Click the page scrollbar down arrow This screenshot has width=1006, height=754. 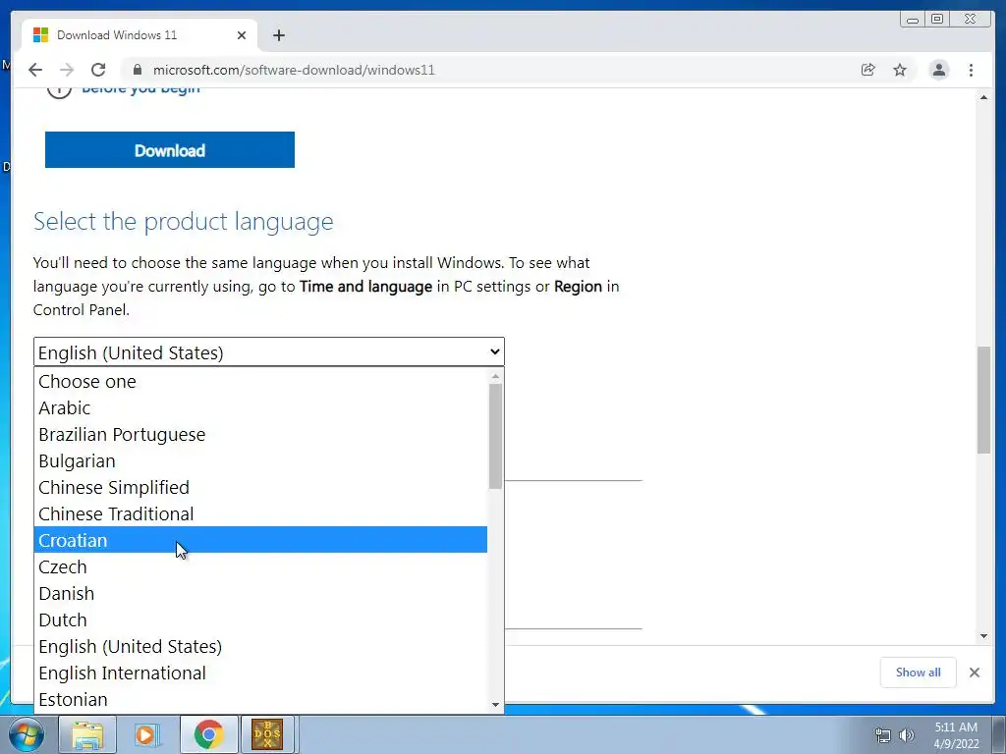coord(983,636)
